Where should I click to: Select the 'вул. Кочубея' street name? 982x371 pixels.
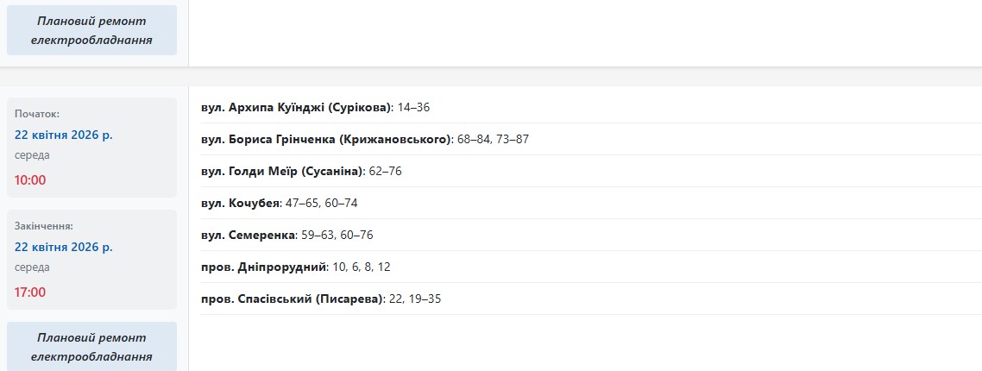click(241, 203)
